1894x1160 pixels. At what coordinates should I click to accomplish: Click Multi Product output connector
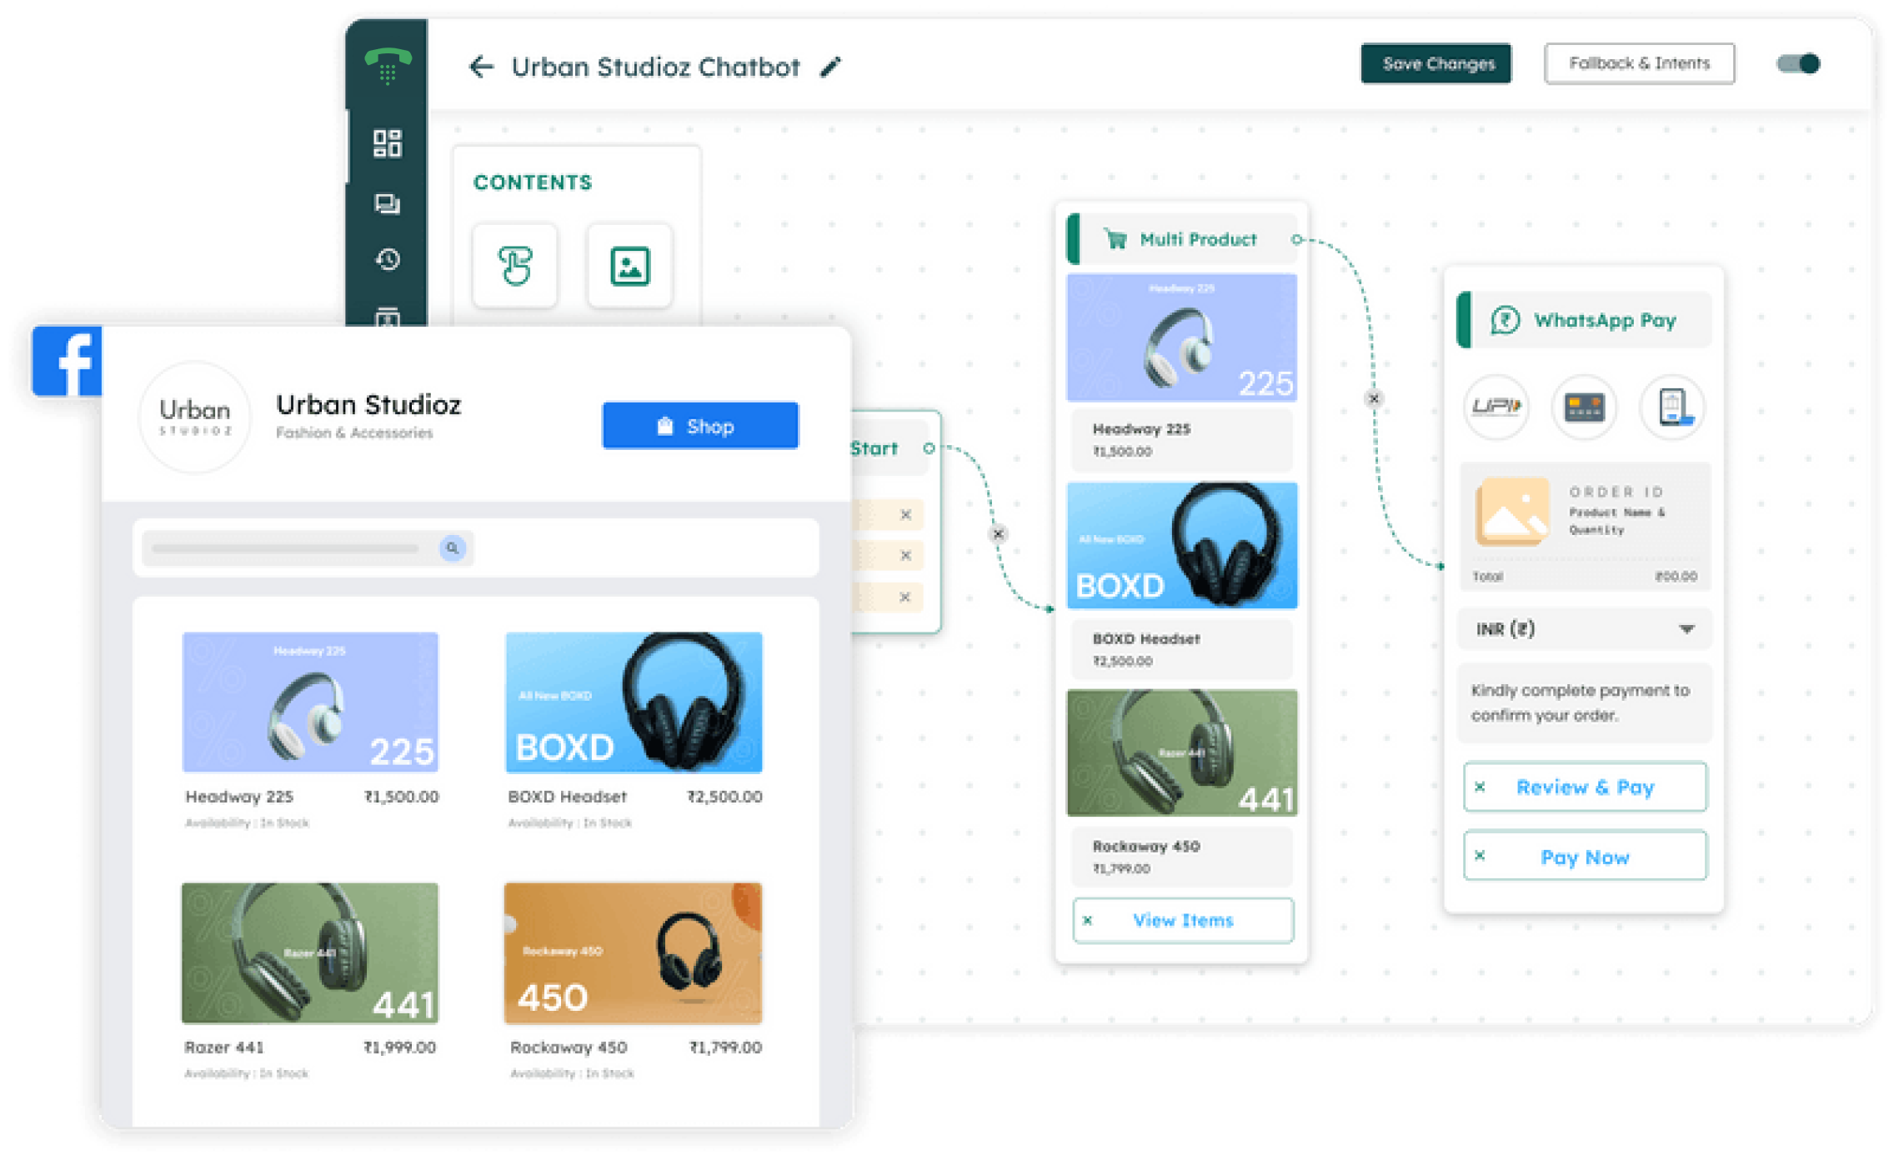(1296, 239)
